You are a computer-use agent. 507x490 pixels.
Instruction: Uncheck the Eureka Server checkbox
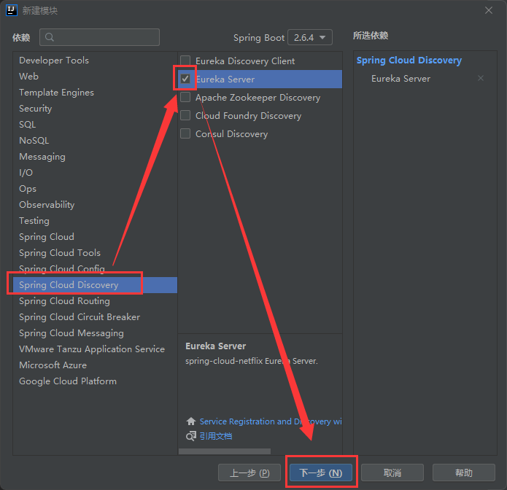(185, 79)
